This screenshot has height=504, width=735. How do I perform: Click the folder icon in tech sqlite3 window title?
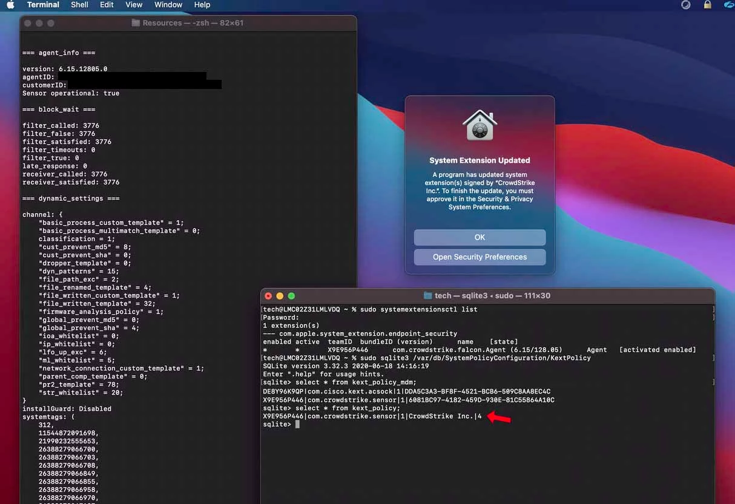427,296
